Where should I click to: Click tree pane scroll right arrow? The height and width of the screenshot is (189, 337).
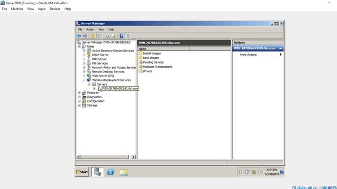(x=133, y=157)
